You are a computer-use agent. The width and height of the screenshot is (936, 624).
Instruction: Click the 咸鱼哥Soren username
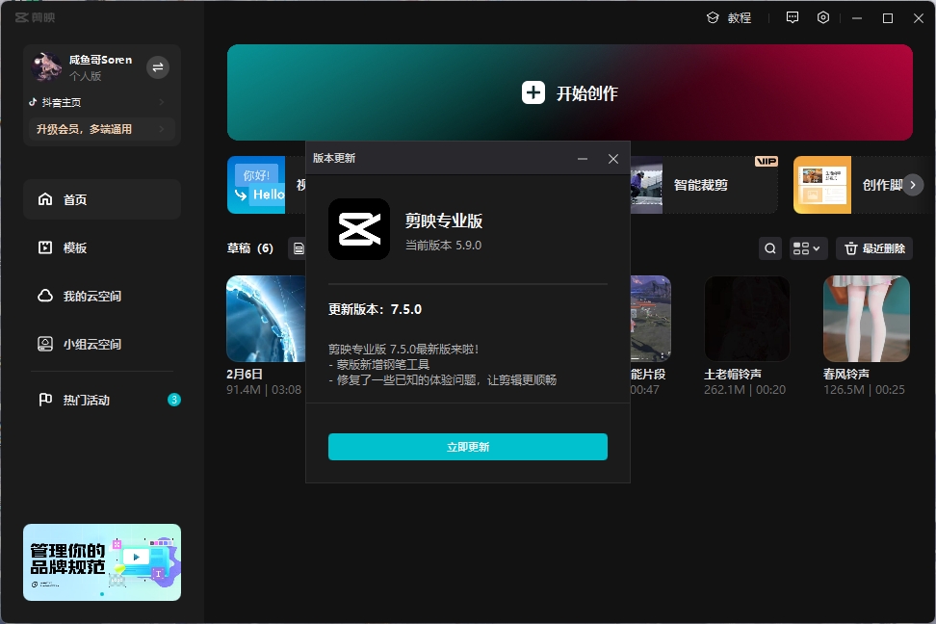(x=100, y=60)
